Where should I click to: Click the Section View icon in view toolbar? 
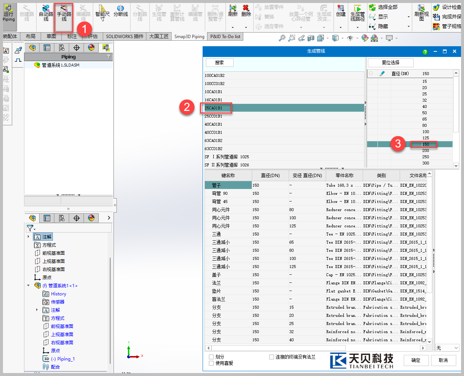[311, 38]
